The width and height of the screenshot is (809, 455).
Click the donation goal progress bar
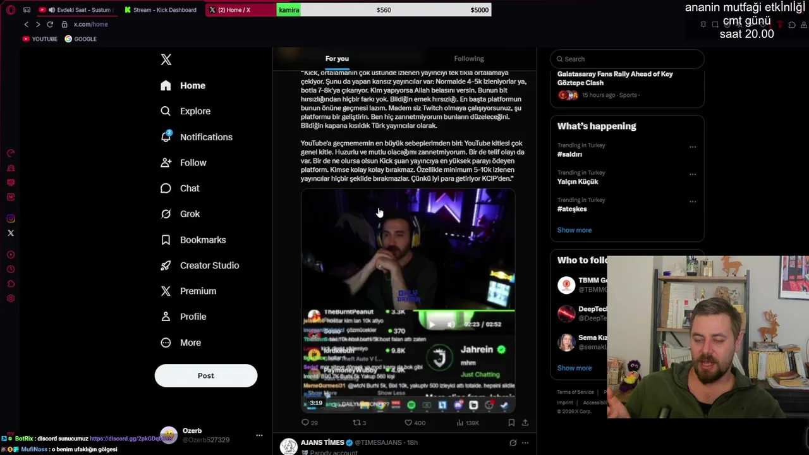(x=384, y=10)
